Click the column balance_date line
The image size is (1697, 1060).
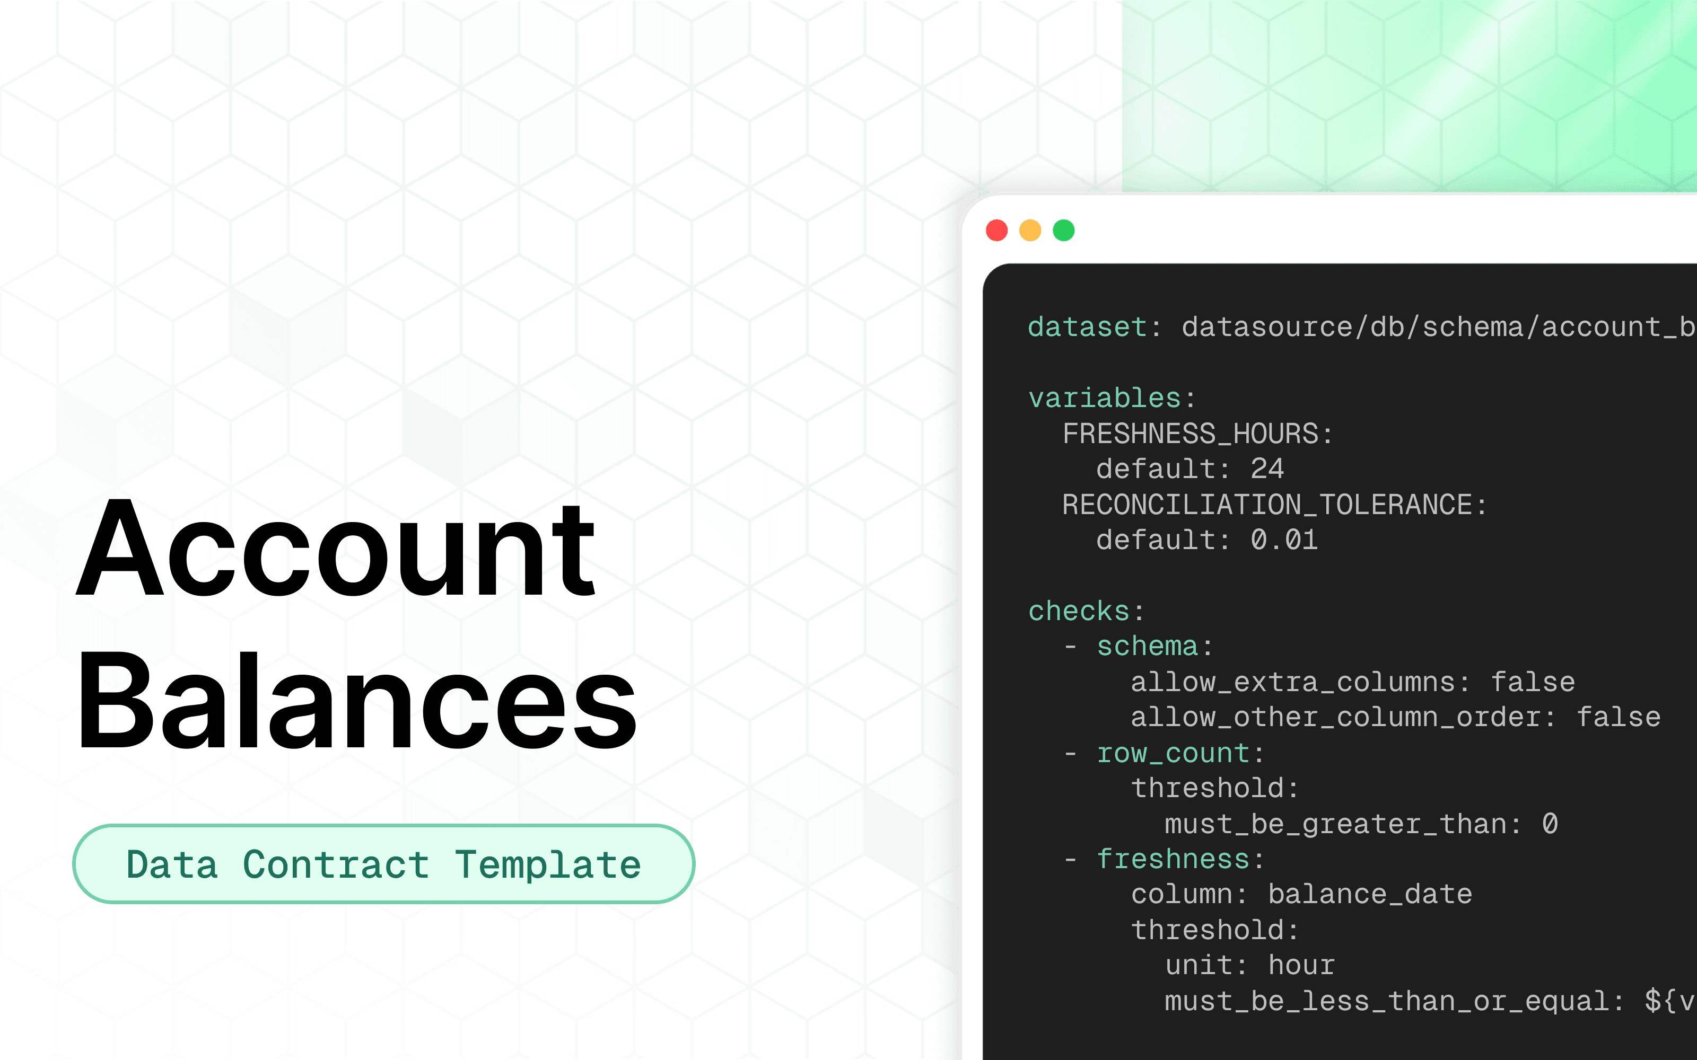(x=1301, y=894)
